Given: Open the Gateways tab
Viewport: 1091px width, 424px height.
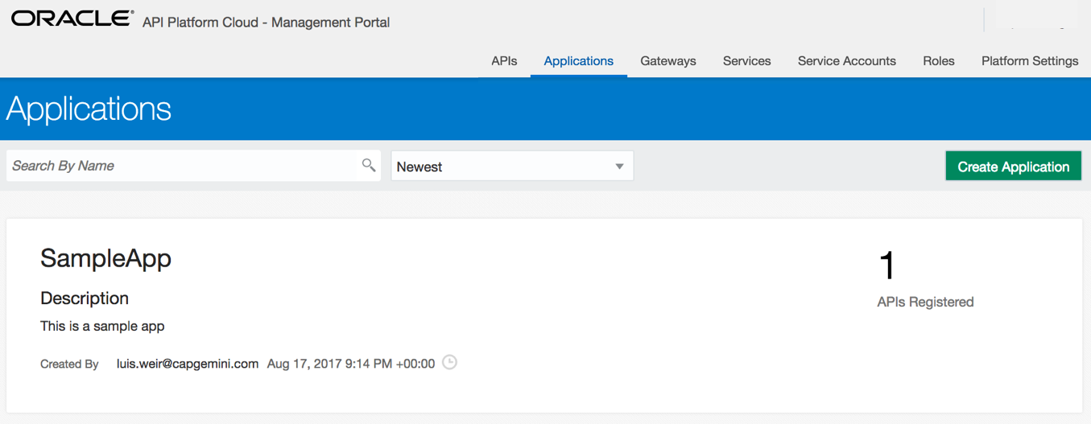Looking at the screenshot, I should point(668,61).
